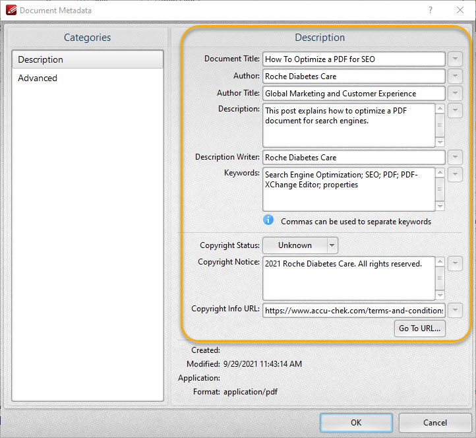This screenshot has height=438, width=476.
Task: Select the Description category
Action: coord(88,59)
